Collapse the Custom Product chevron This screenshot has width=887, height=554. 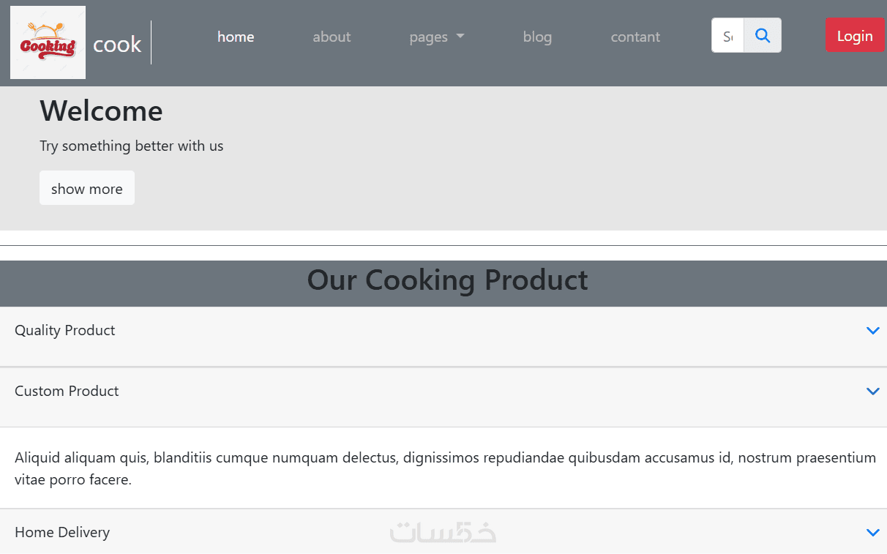[872, 392]
